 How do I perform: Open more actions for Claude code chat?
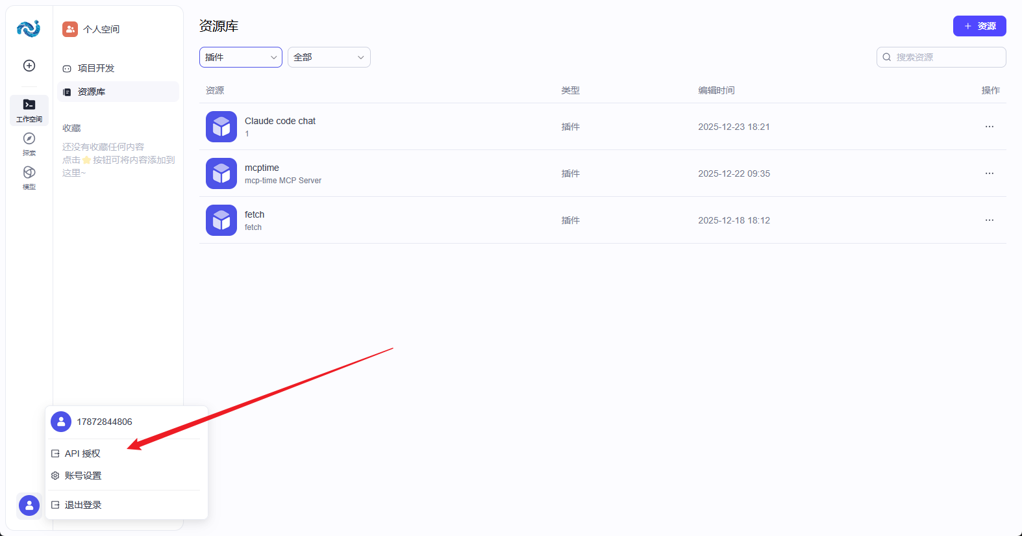click(x=989, y=127)
